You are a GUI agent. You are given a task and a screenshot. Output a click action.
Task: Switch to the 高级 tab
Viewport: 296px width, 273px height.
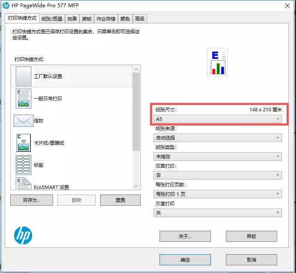[140, 19]
